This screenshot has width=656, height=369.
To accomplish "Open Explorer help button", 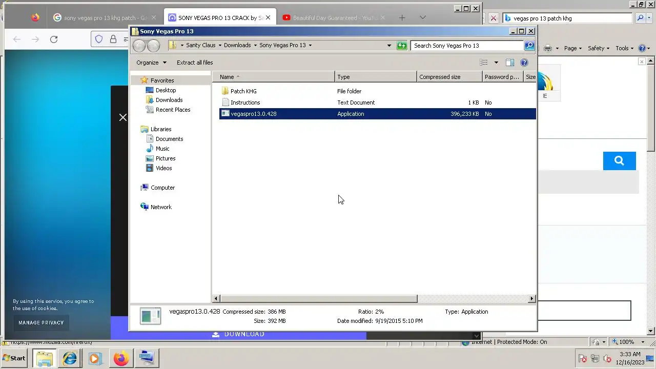I will [x=524, y=63].
